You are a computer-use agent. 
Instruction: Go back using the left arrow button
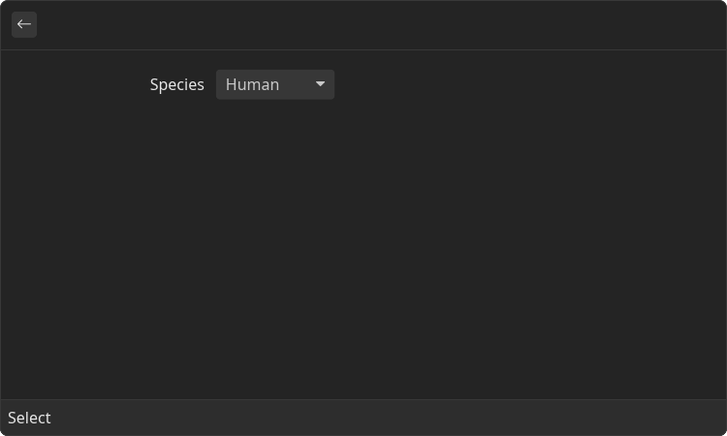click(24, 24)
